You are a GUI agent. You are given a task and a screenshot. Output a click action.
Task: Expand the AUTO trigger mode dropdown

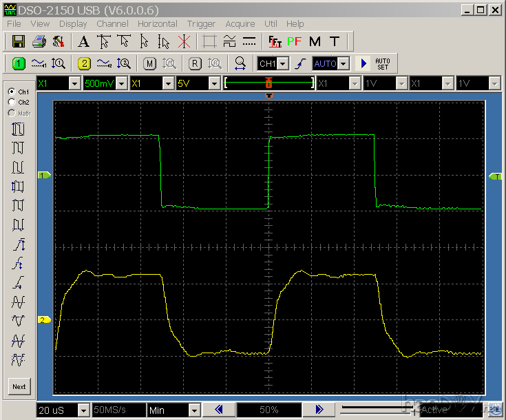343,63
